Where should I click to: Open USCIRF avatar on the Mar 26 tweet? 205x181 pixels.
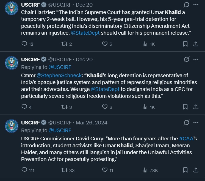12,126
